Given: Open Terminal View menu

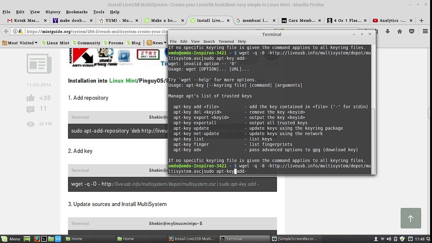Looking at the screenshot, I should (195, 41).
